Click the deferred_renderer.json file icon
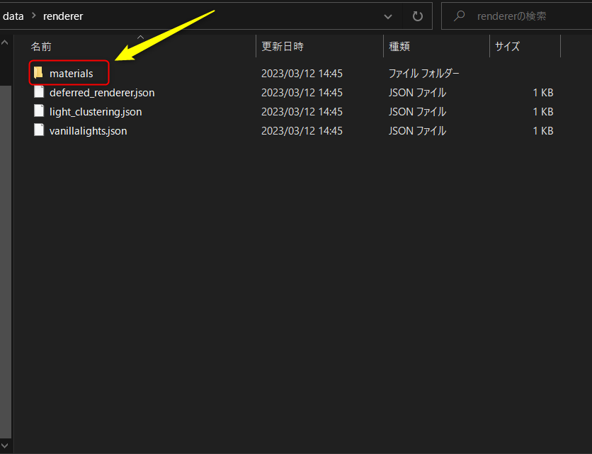The image size is (592, 454). coord(38,92)
